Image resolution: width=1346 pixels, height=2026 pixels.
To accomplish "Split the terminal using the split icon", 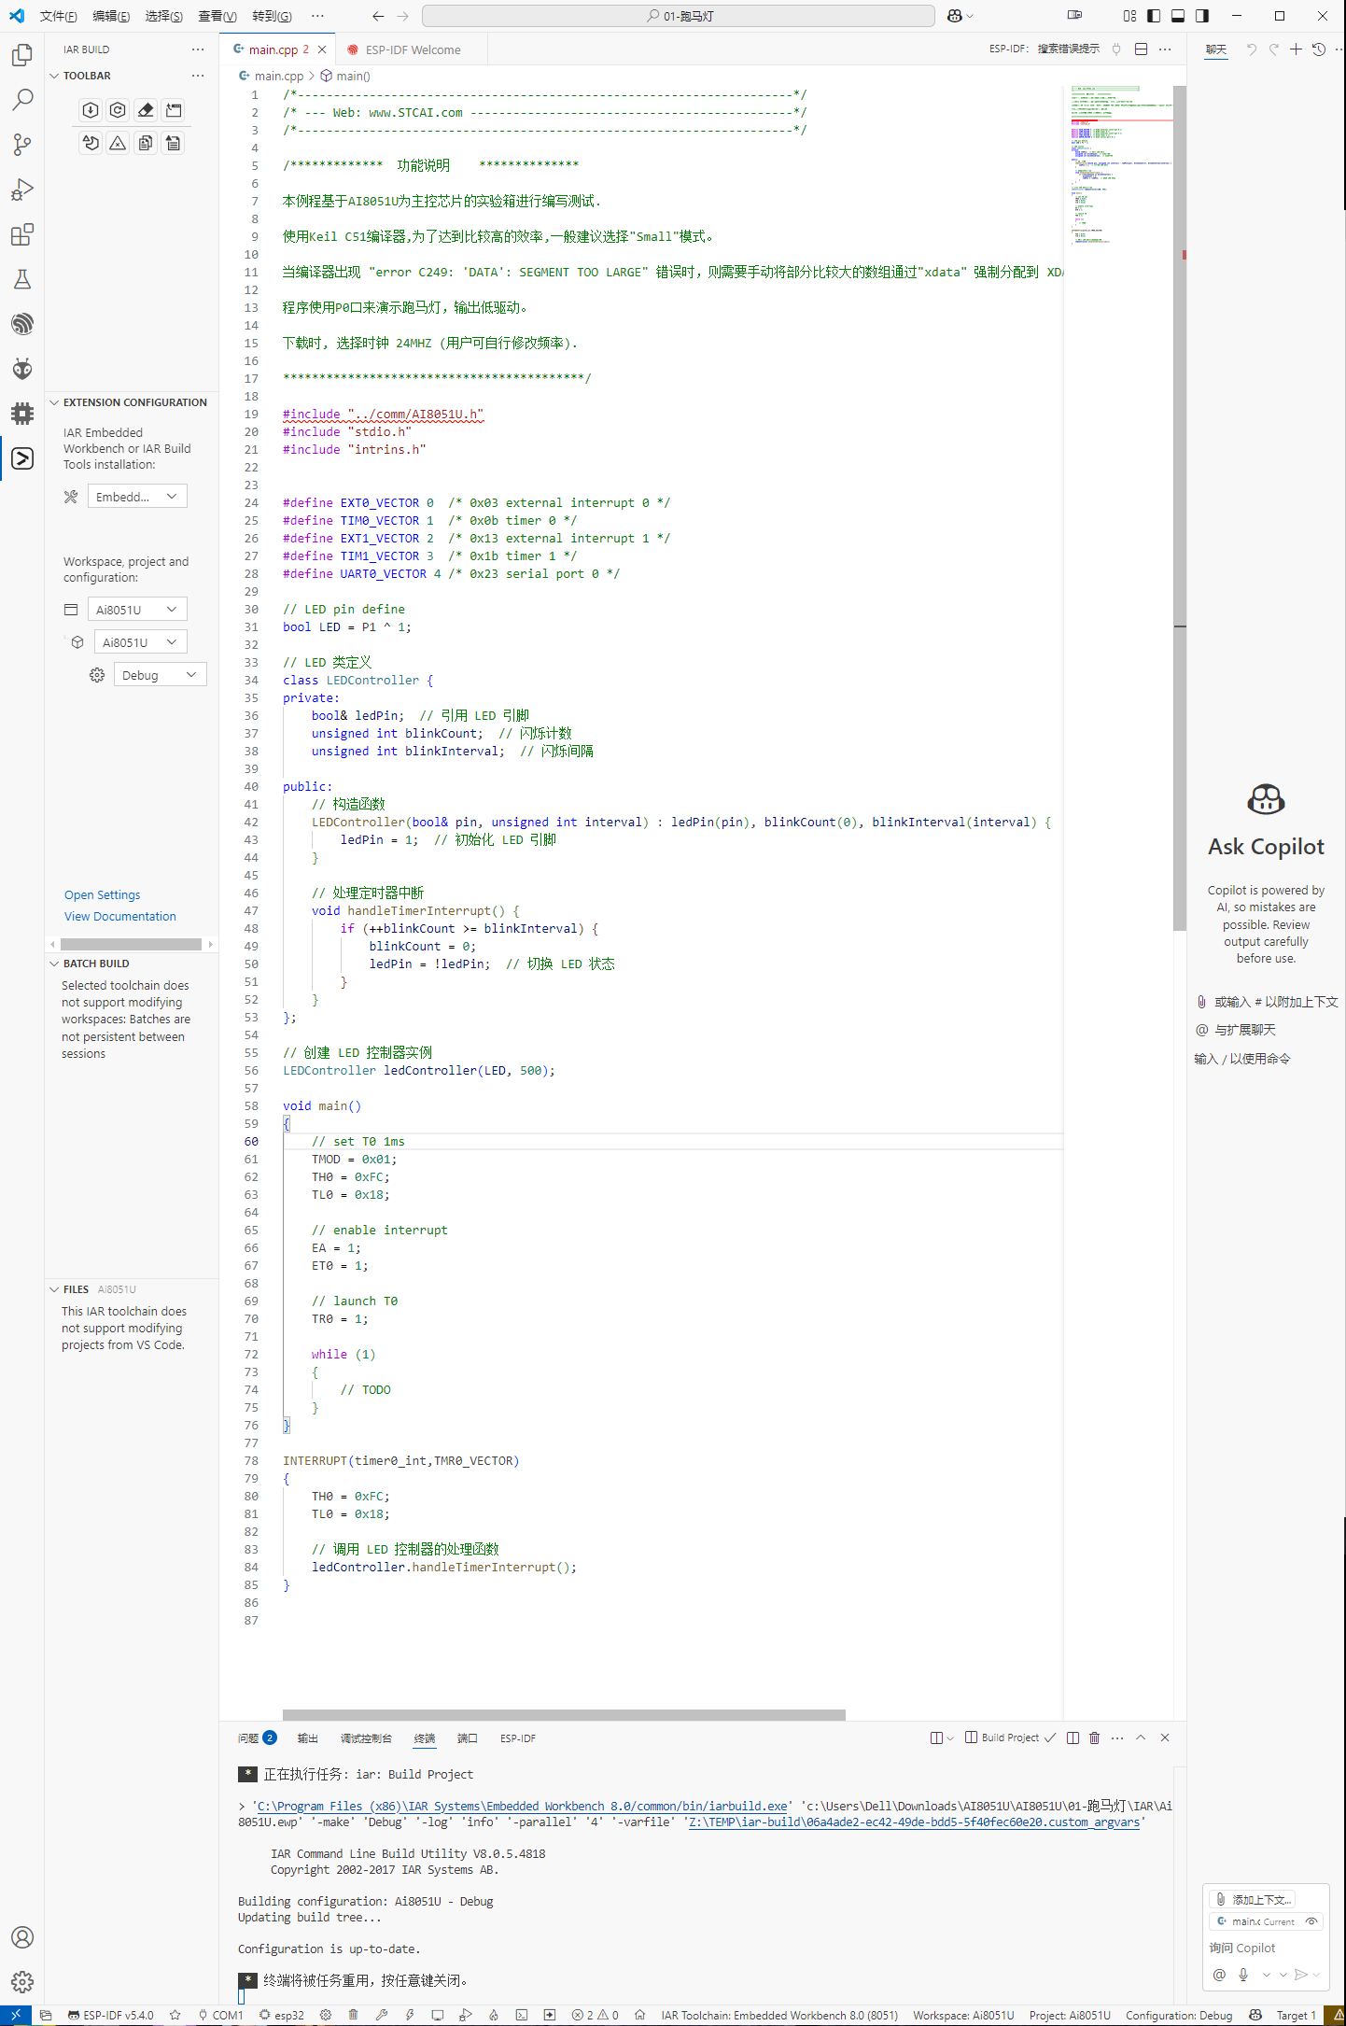I will [x=1073, y=1738].
